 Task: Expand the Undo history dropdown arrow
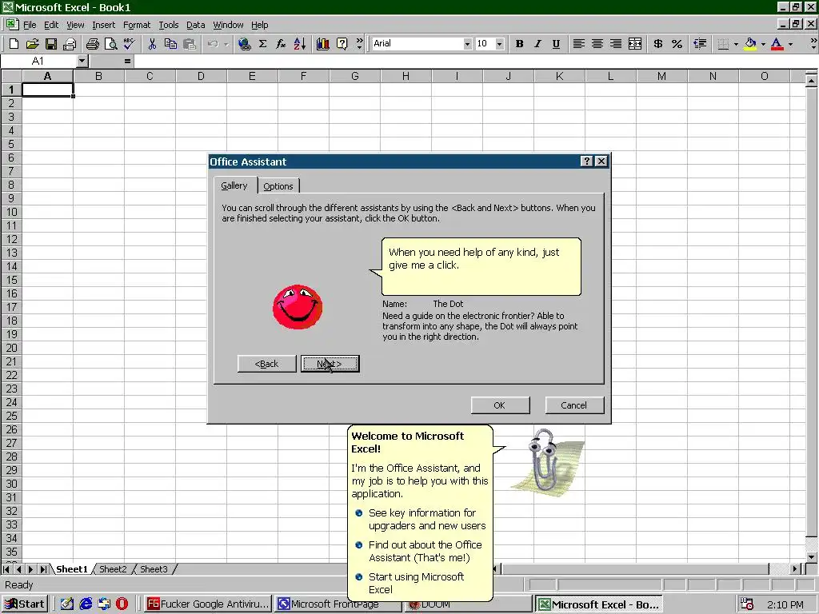pos(226,44)
